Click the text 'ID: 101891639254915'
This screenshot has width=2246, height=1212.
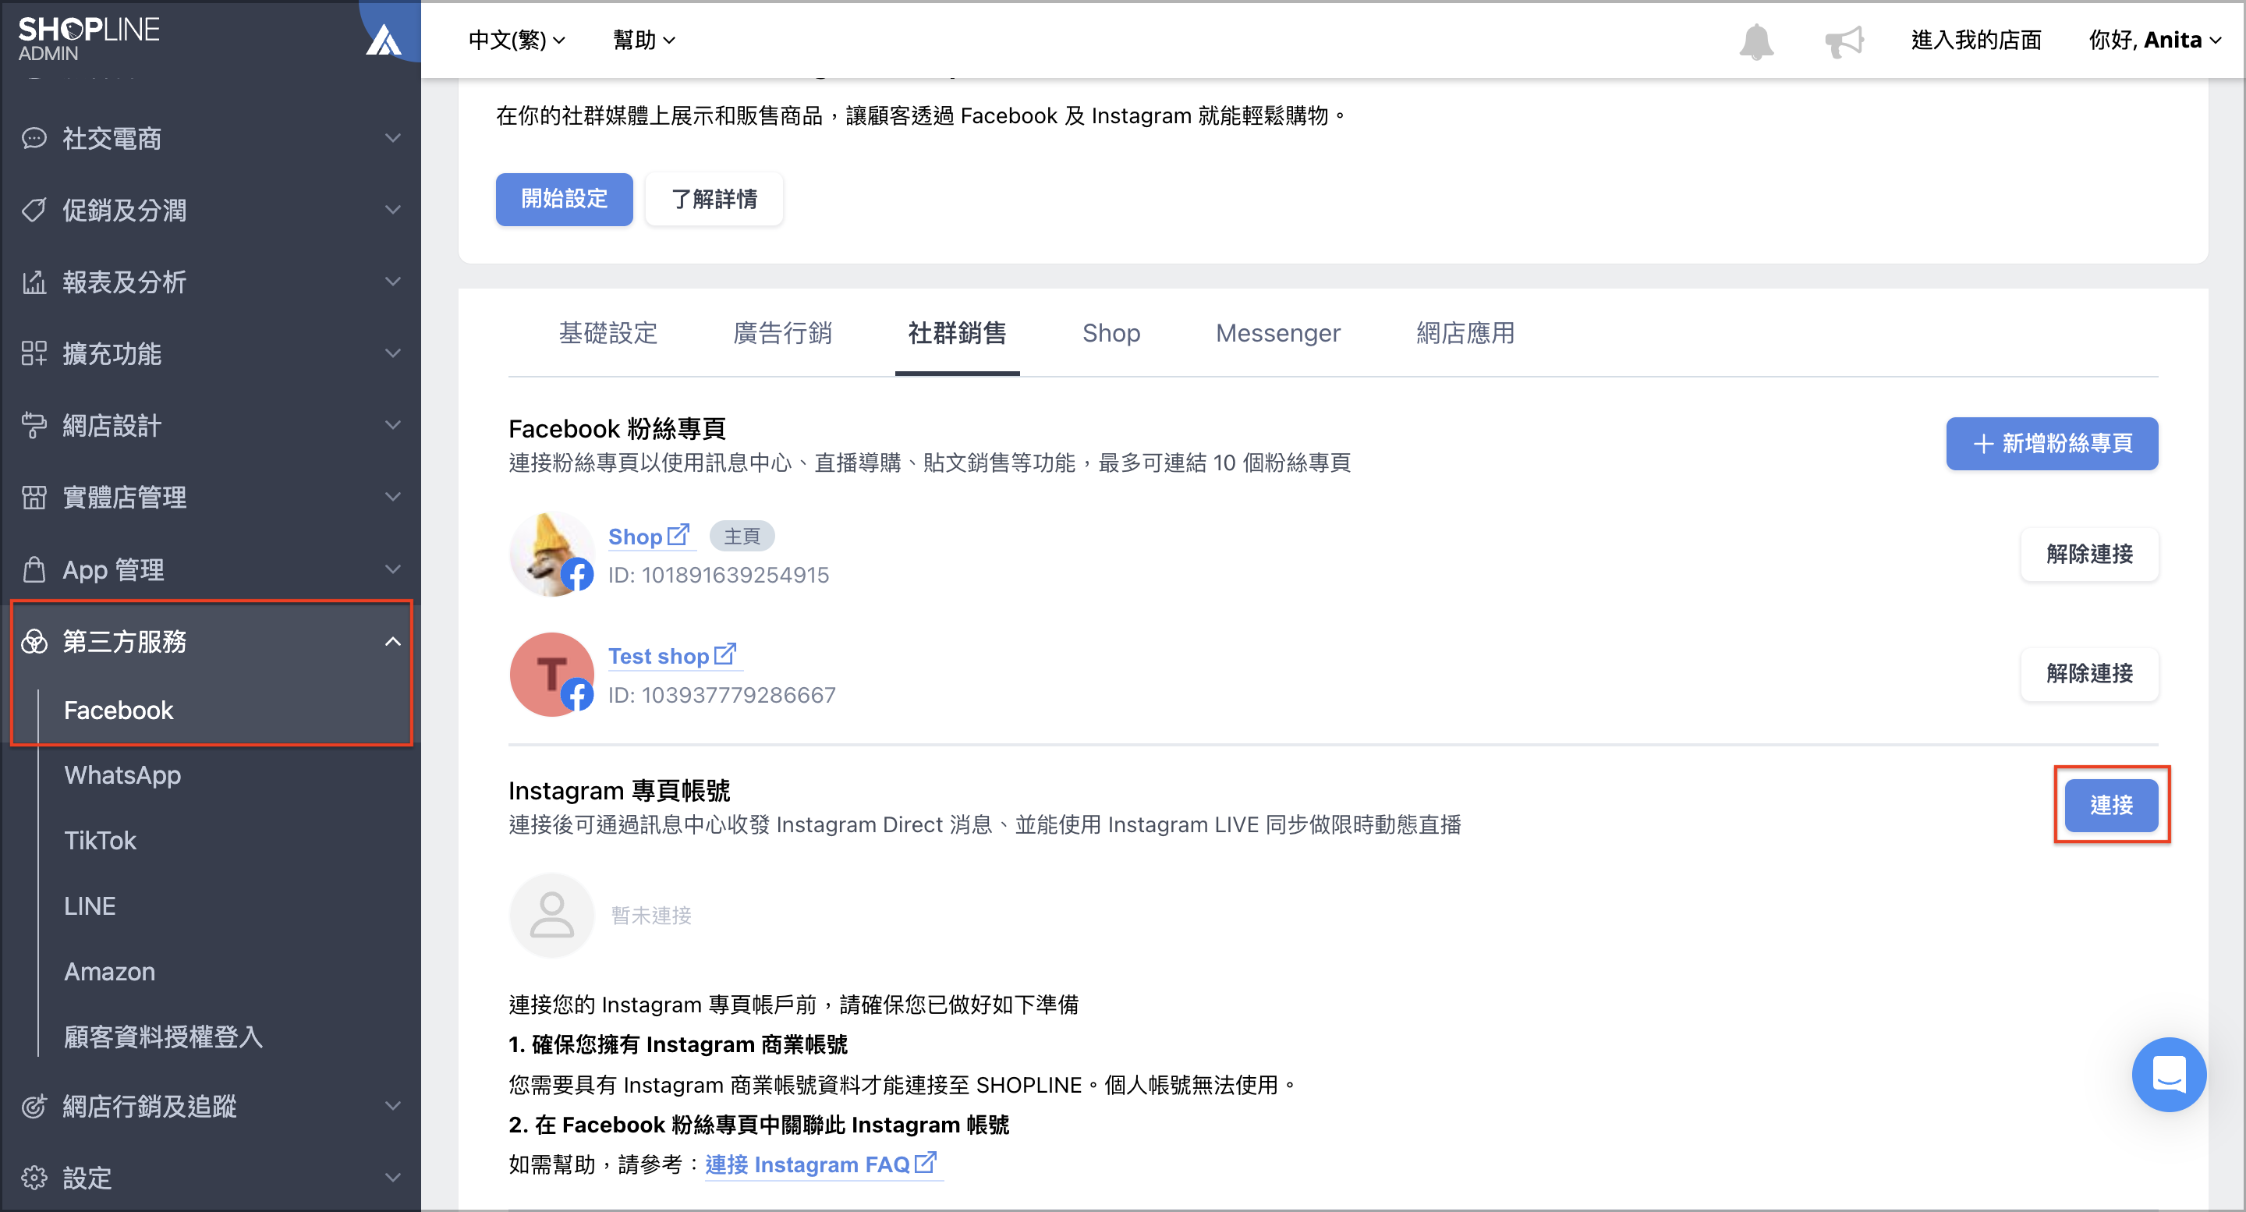(718, 576)
